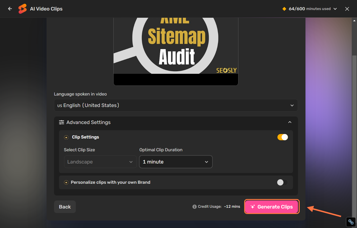Screen dimensions: 357x228
Task: Click the AI Video Clips logo icon
Action: [23, 9]
